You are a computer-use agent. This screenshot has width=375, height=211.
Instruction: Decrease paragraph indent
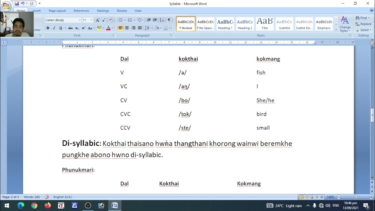click(x=149, y=20)
